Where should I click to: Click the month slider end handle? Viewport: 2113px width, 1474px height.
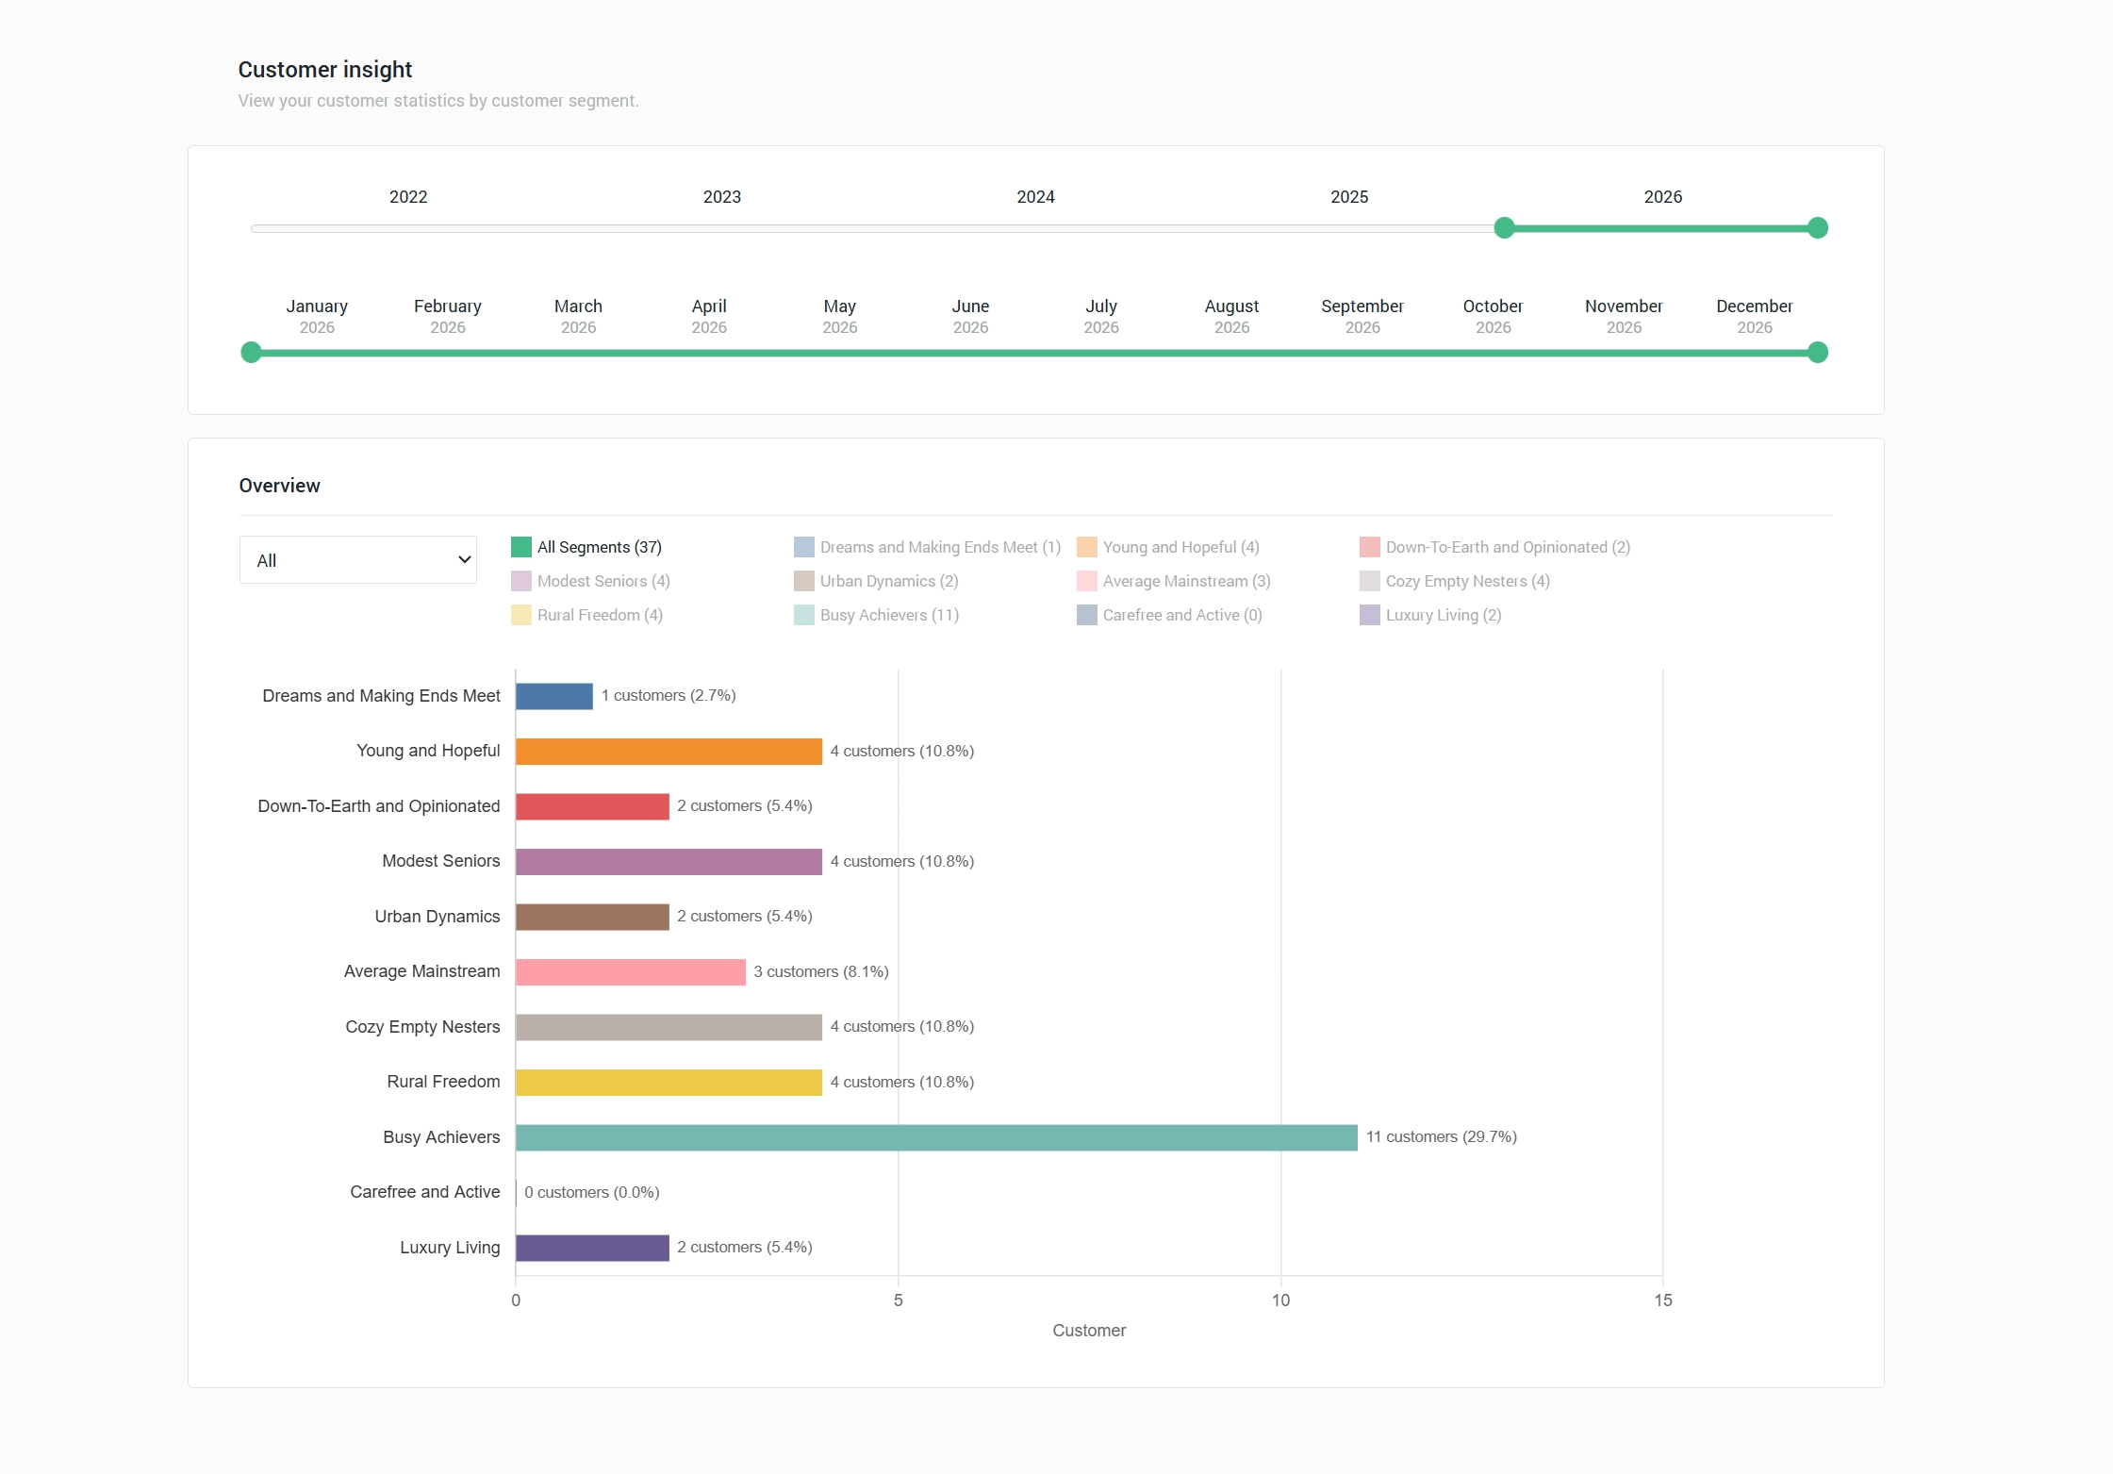[1818, 353]
